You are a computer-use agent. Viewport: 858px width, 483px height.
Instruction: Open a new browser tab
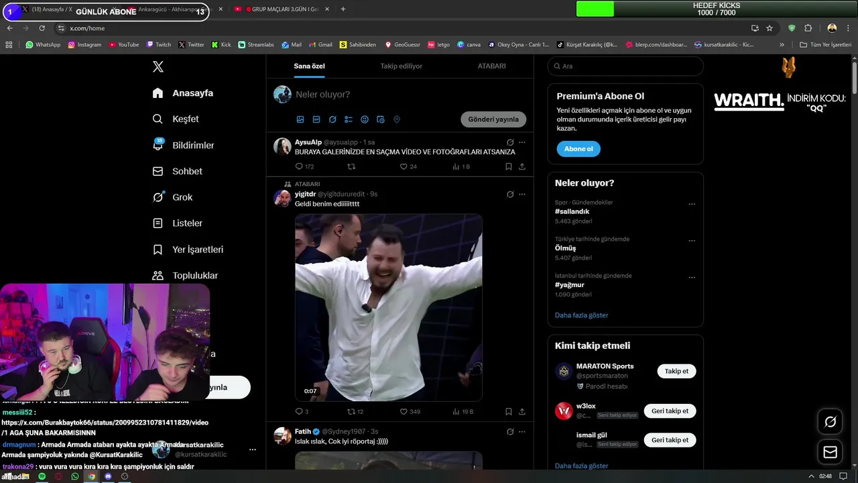tap(343, 9)
